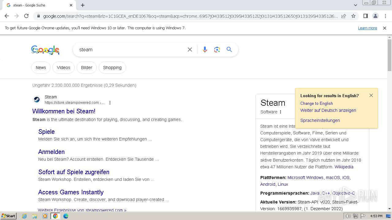Open the tab search dropdown arrow
The image size is (392, 220).
point(355,5)
